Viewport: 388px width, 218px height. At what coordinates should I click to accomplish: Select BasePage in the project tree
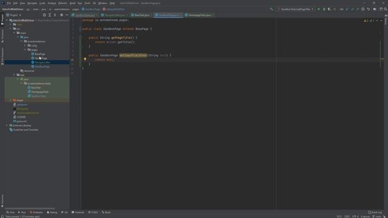(39, 54)
